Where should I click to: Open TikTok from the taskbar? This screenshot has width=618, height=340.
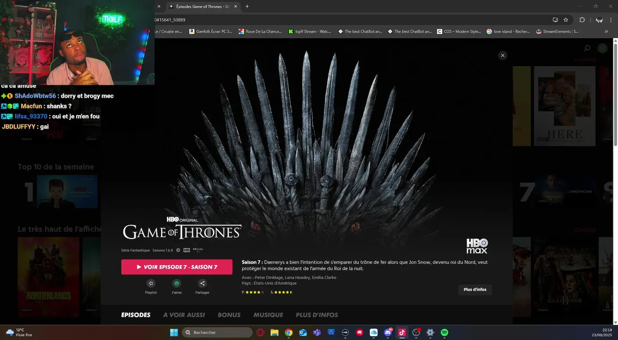[x=402, y=332]
